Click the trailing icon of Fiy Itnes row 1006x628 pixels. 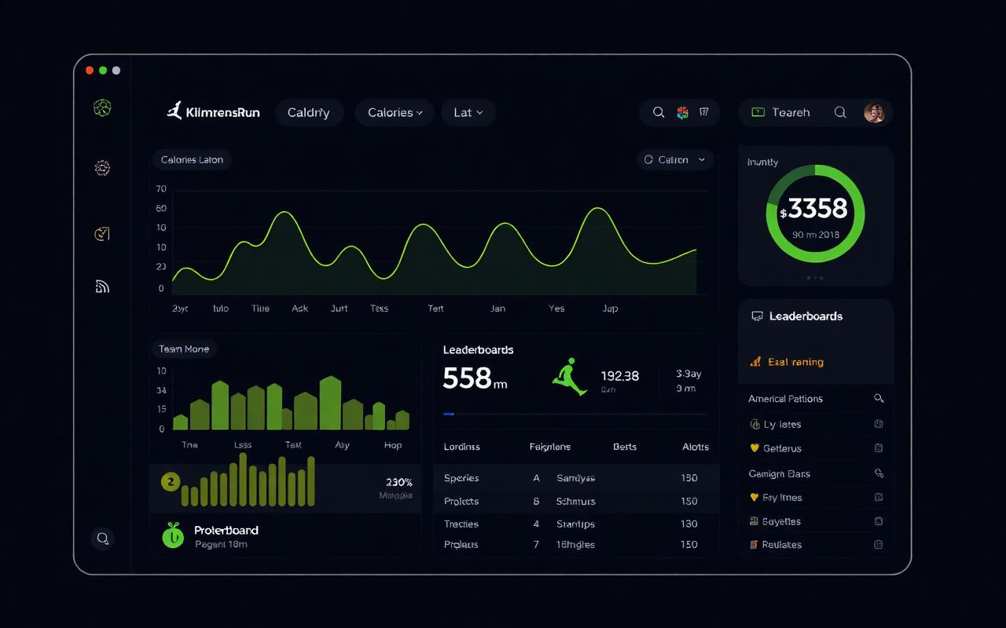[879, 497]
